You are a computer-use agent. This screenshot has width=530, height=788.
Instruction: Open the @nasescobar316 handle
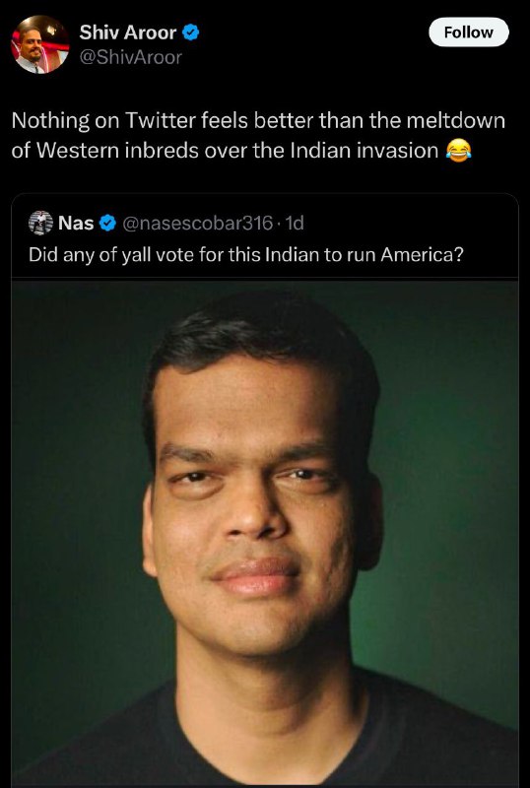198,223
